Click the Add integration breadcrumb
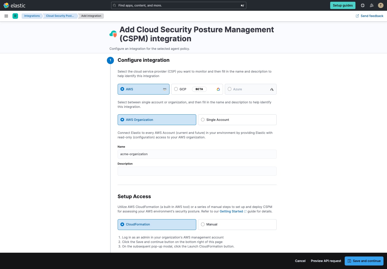This screenshot has width=387, height=269. point(91,16)
